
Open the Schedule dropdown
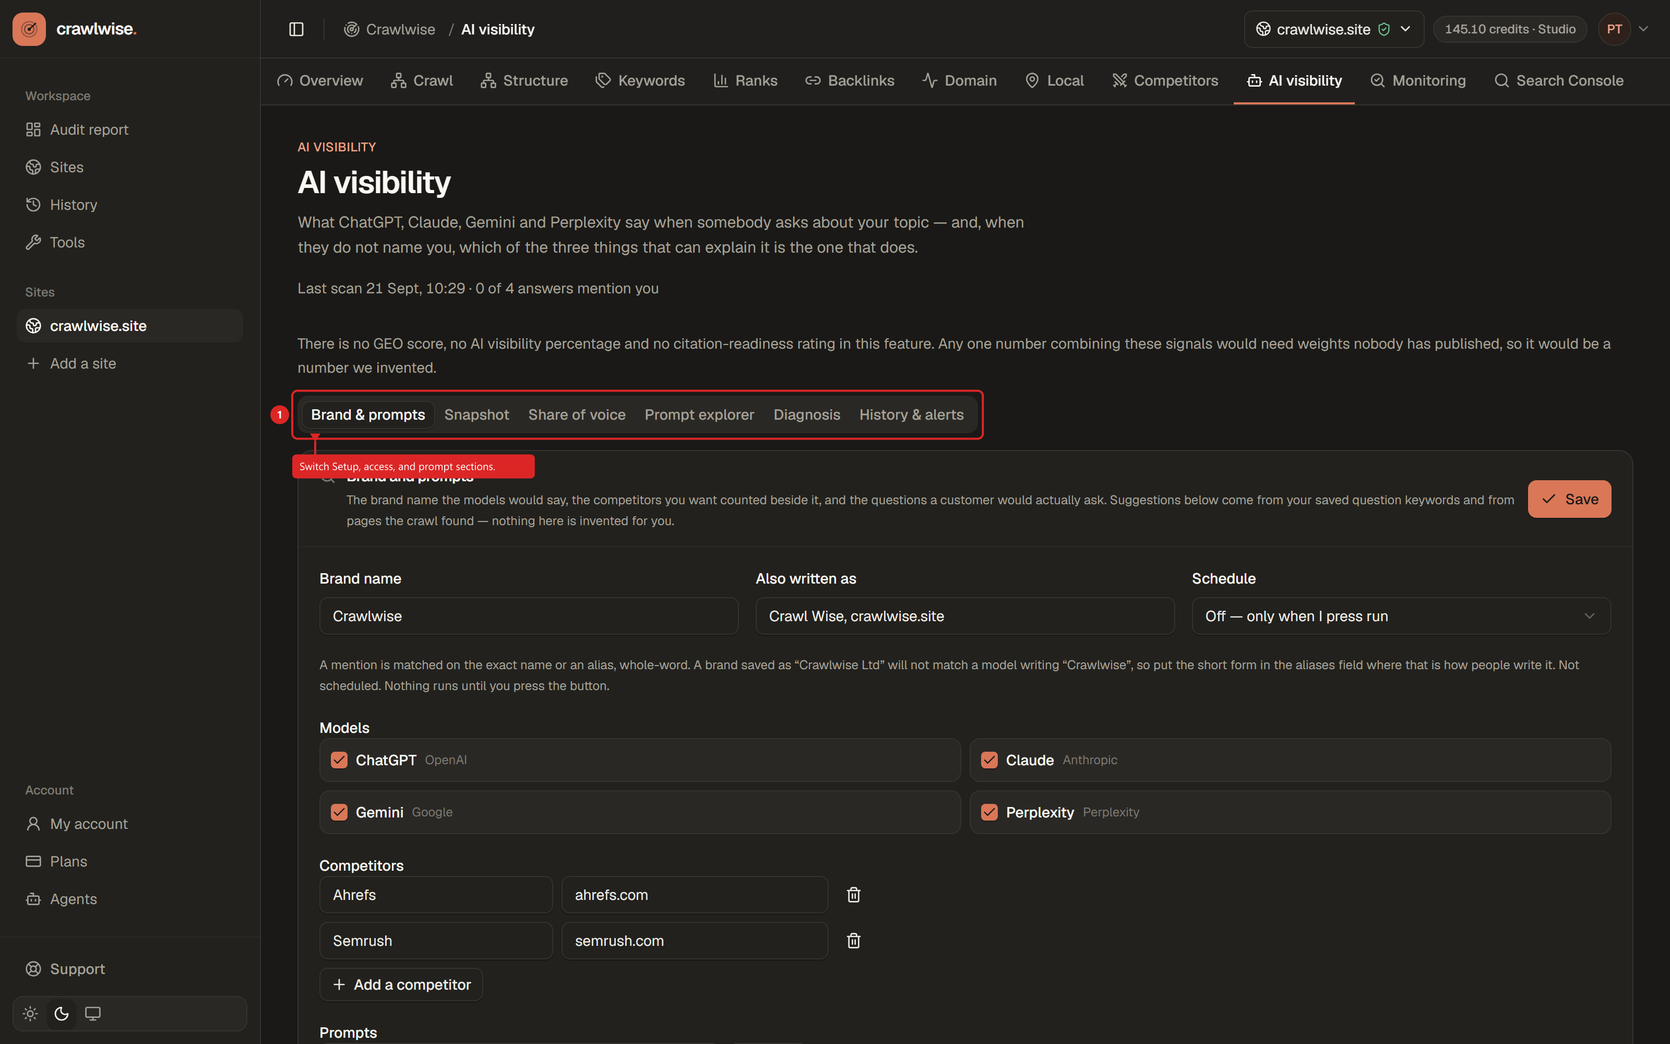[1401, 616]
